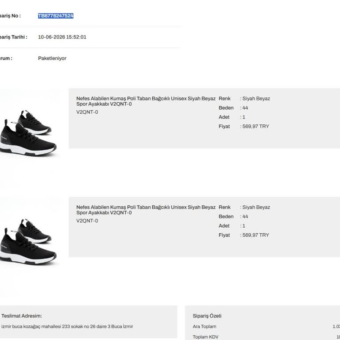Viewport: 340px width, 340px height.
Task: Click second item's size value 44
Action: pos(245,216)
